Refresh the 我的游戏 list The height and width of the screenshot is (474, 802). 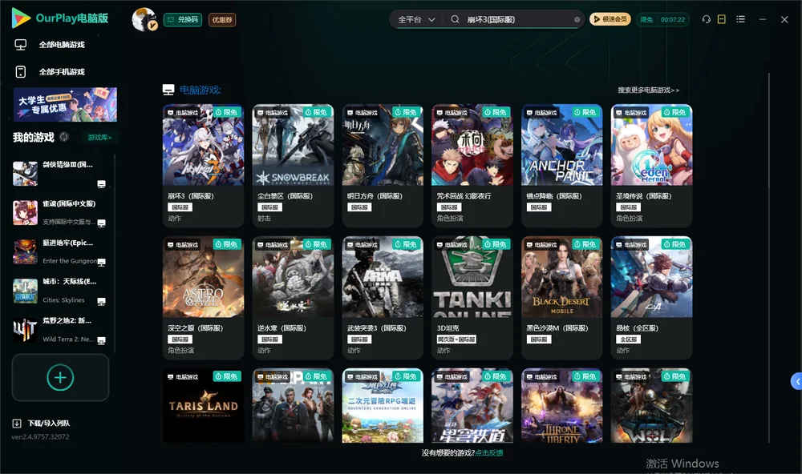pyautogui.click(x=64, y=137)
